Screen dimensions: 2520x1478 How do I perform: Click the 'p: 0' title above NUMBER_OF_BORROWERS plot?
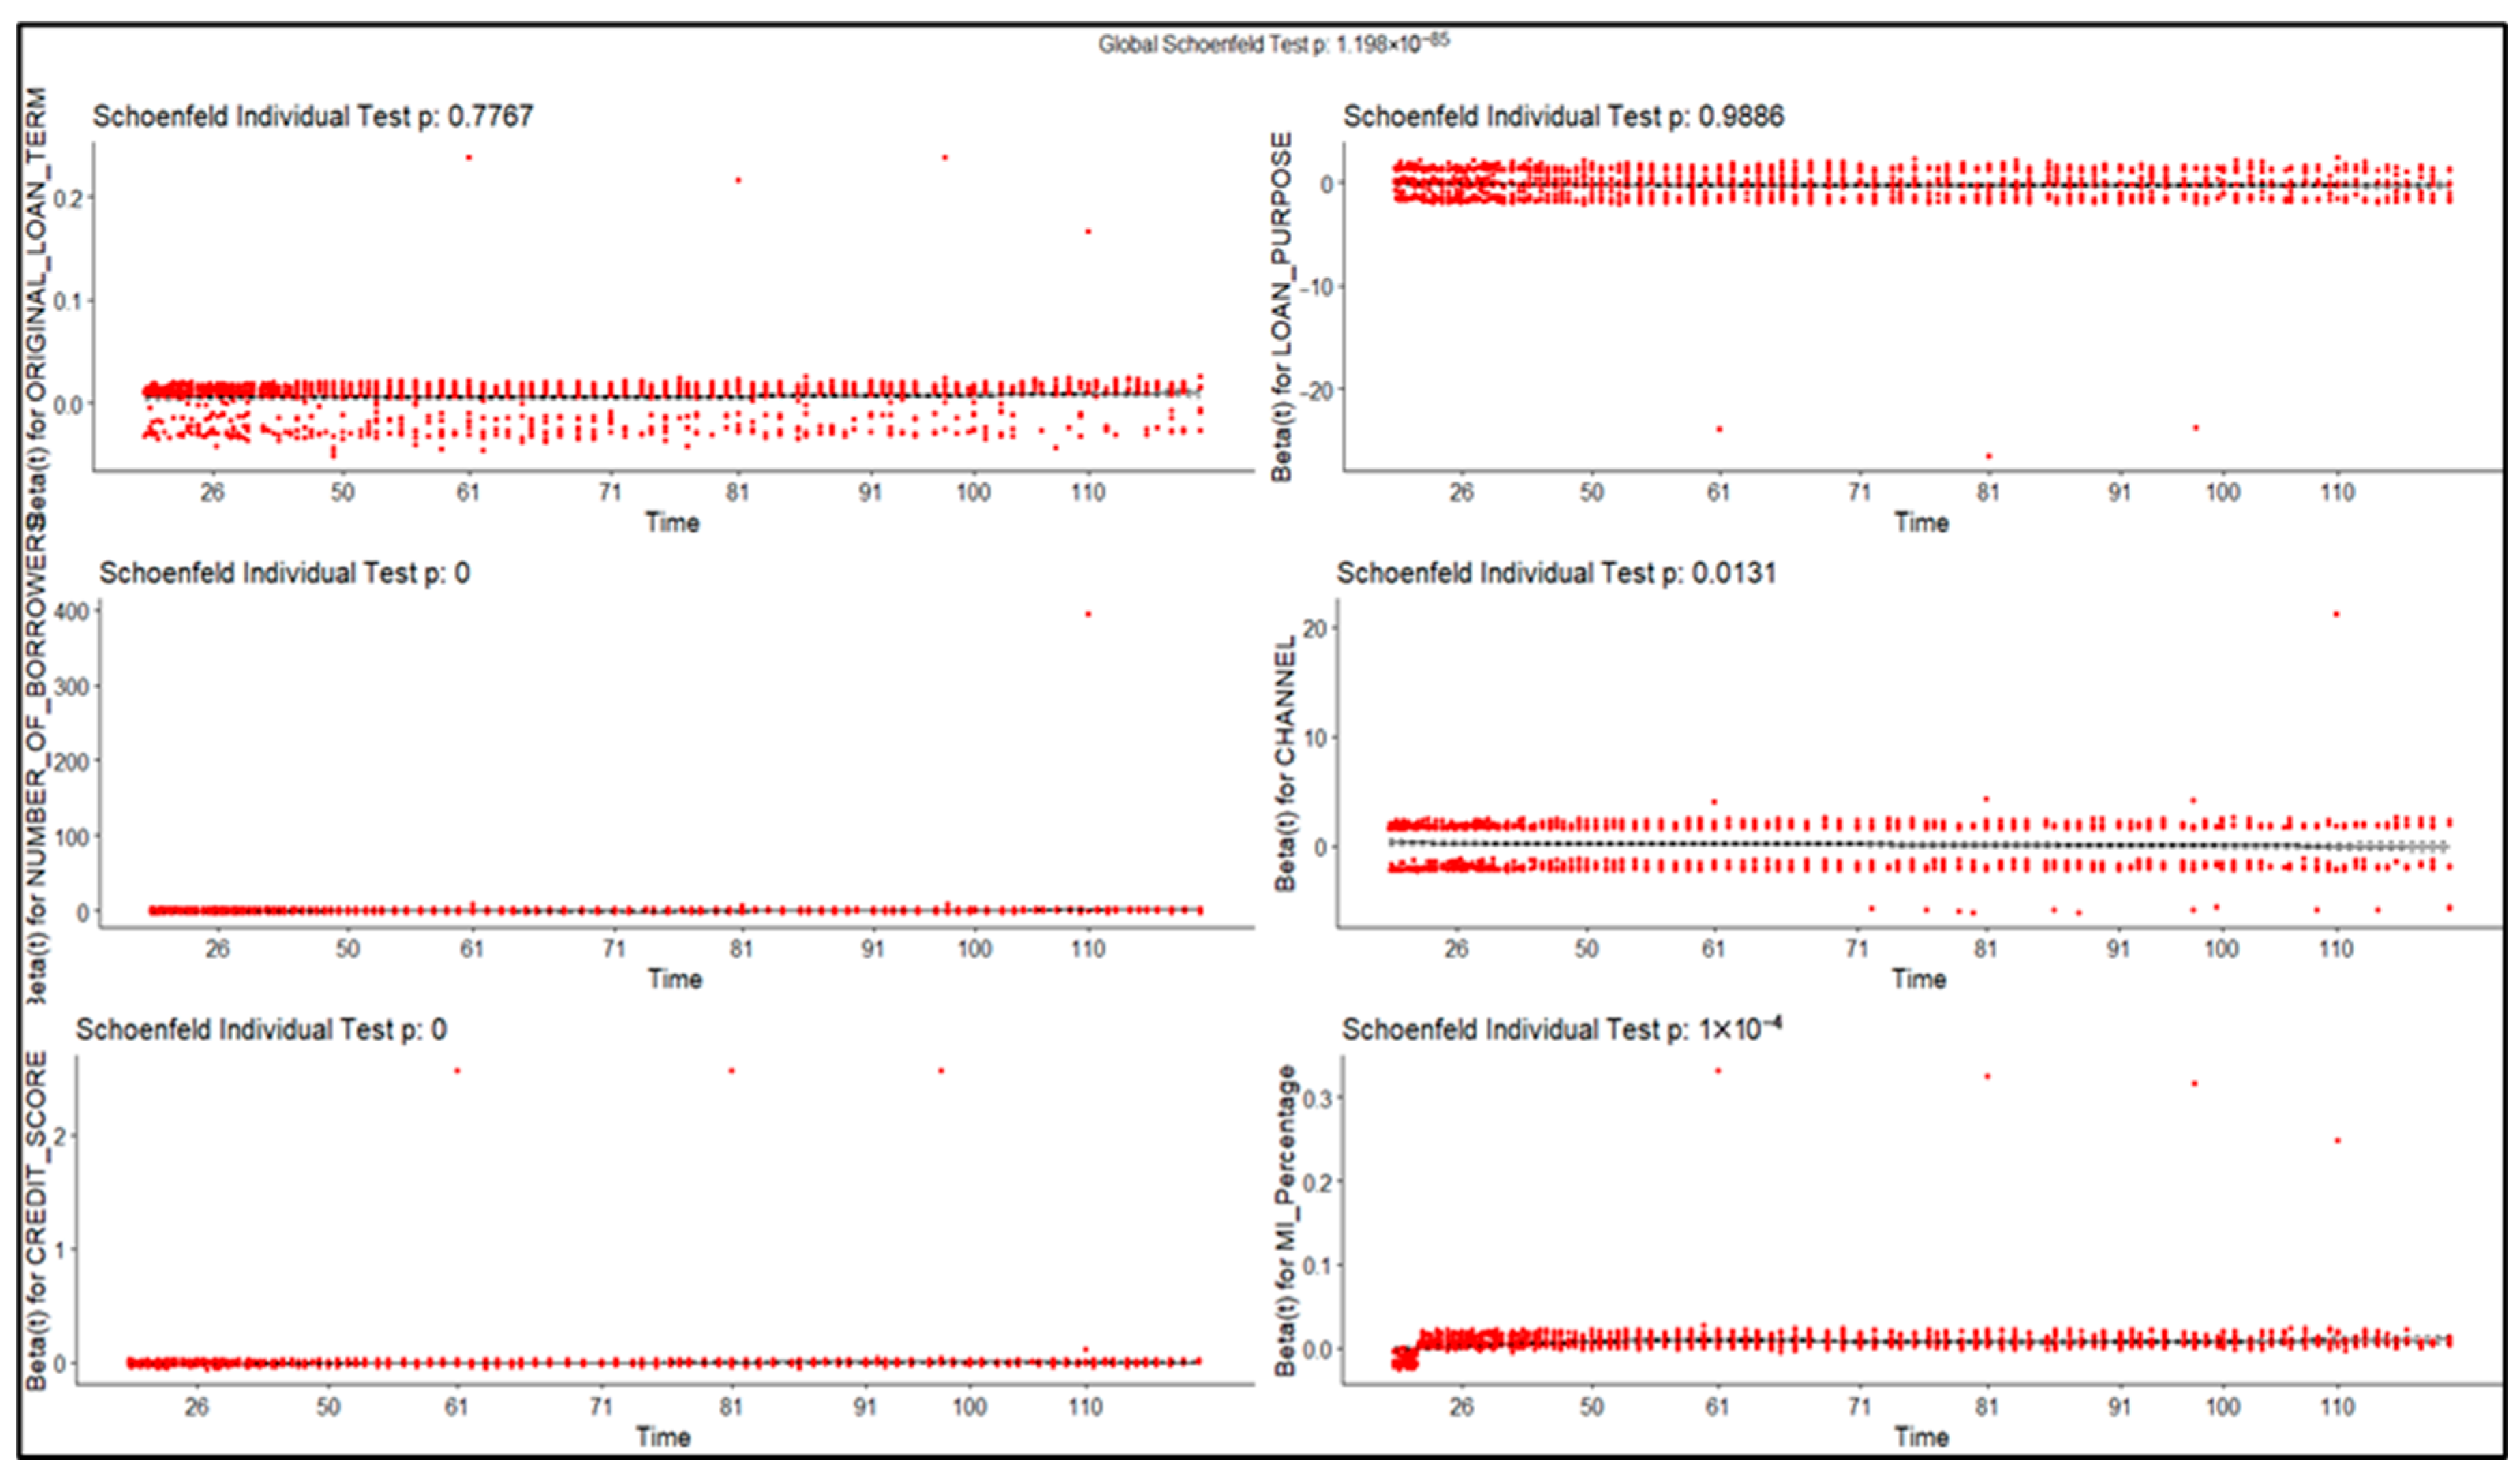(284, 573)
